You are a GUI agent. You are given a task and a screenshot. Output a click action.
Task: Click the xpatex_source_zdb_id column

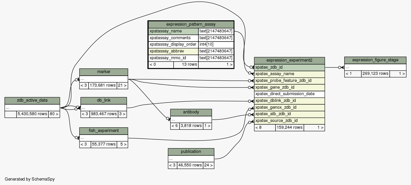click(289, 121)
